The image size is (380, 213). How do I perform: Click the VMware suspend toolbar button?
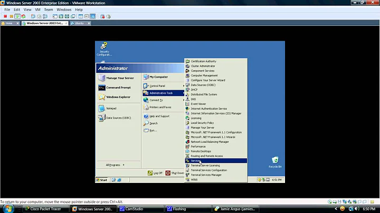click(x=12, y=16)
